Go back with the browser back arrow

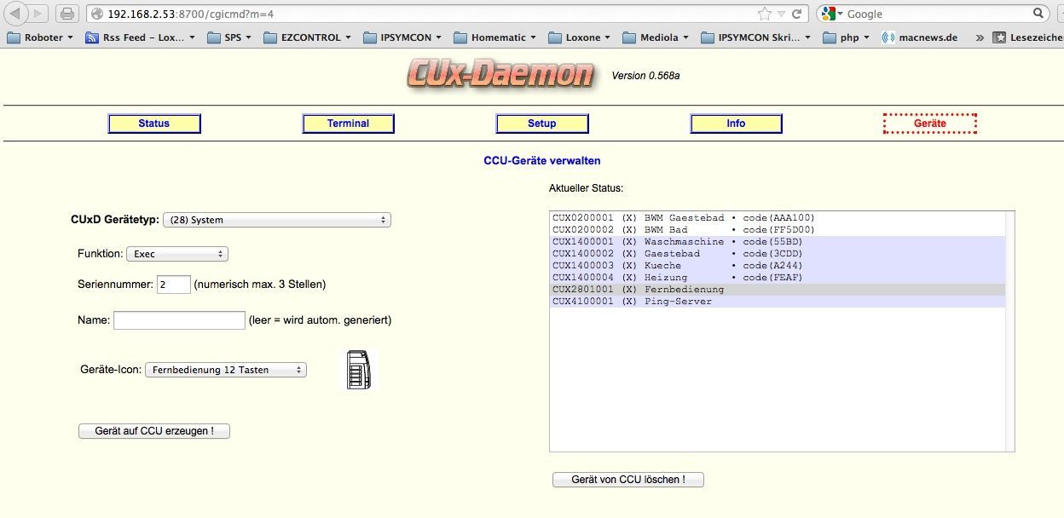click(16, 14)
